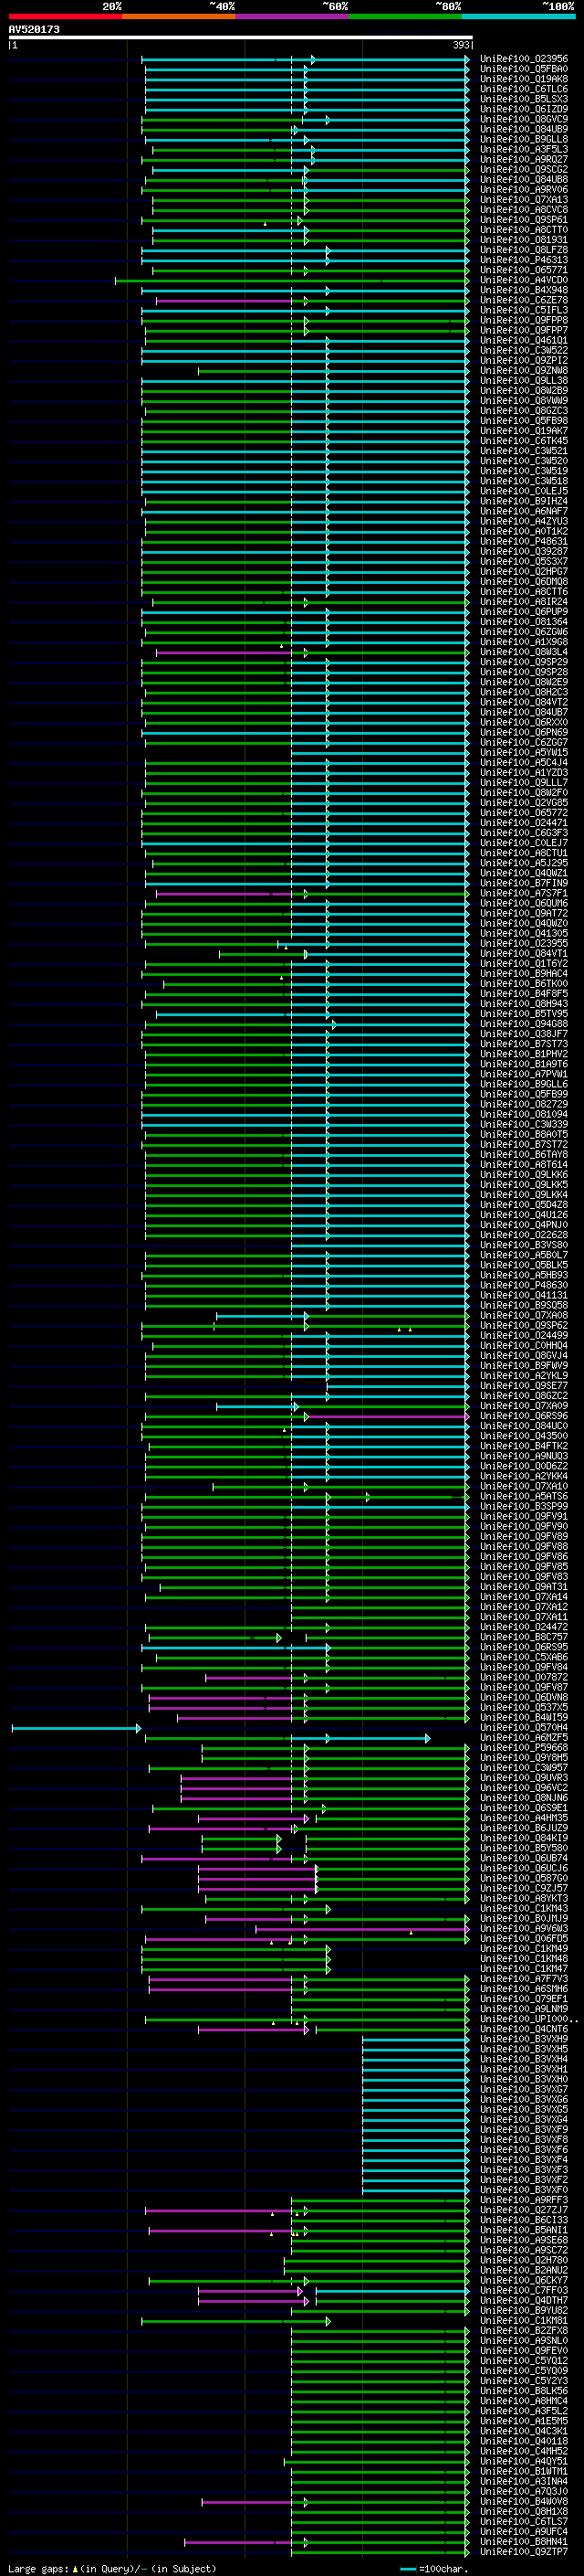Select last hit UniRef100_Q9ZTP7

[x=524, y=2551]
